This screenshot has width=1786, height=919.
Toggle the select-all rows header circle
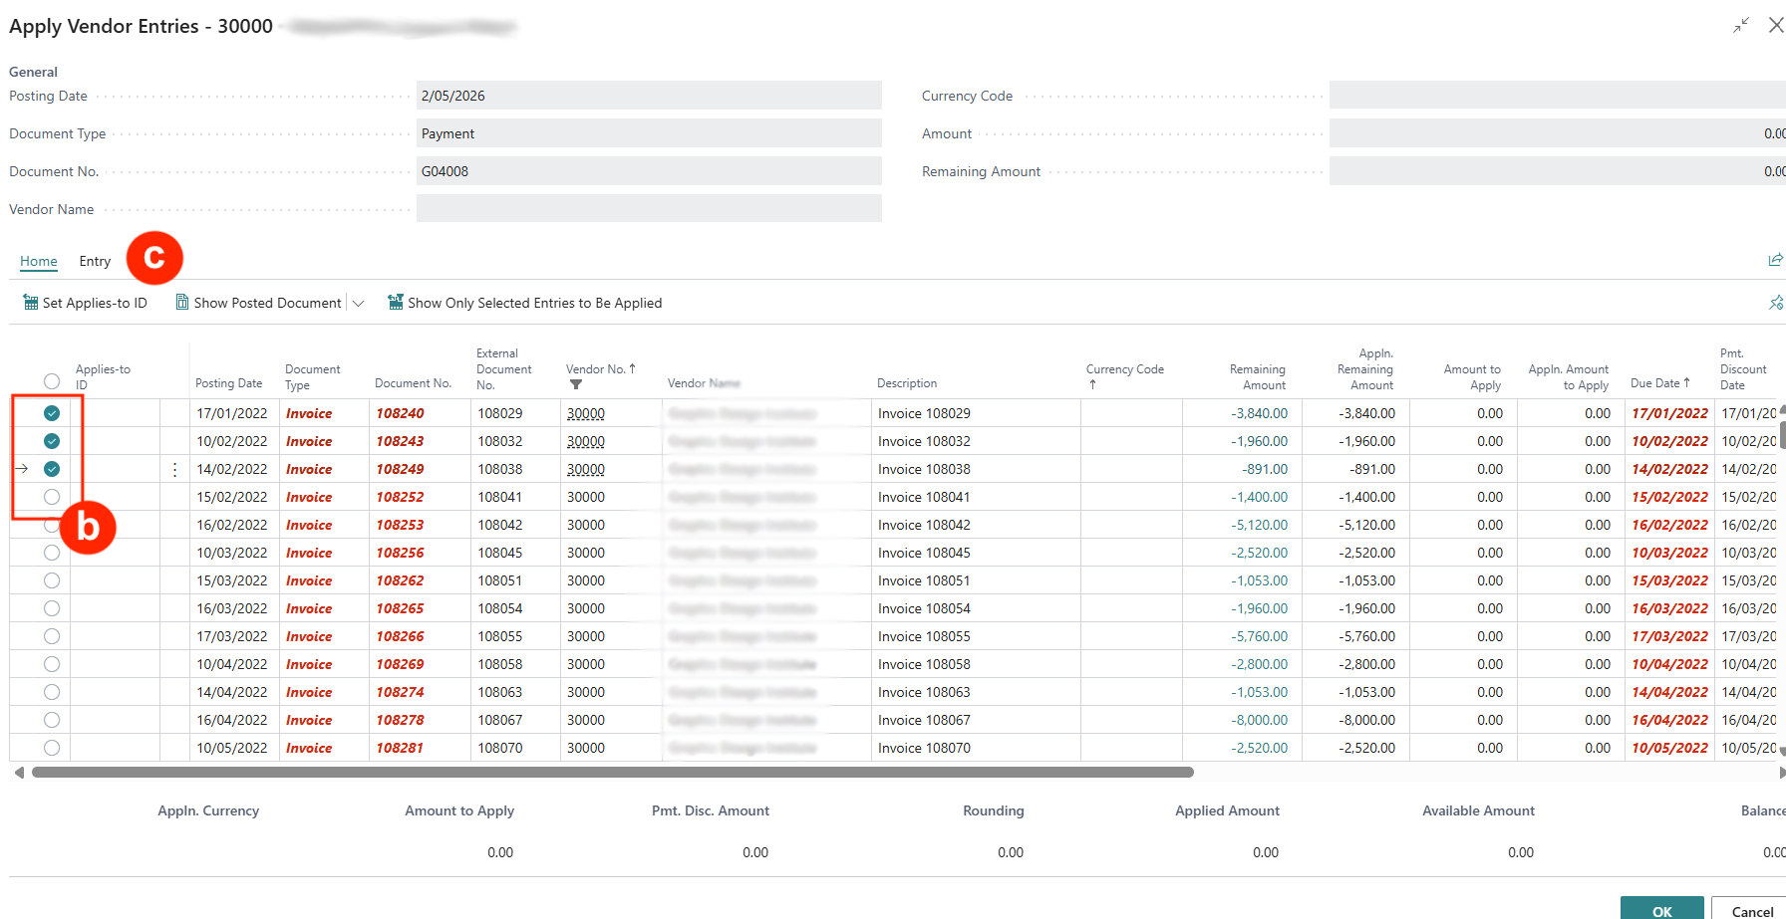[x=52, y=381]
